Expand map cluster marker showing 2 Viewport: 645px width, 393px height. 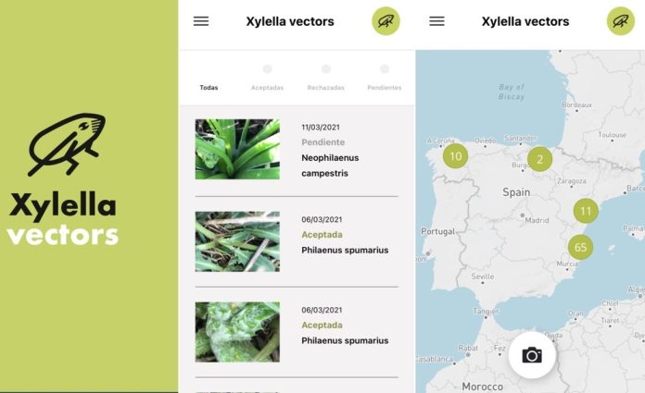[x=540, y=159]
